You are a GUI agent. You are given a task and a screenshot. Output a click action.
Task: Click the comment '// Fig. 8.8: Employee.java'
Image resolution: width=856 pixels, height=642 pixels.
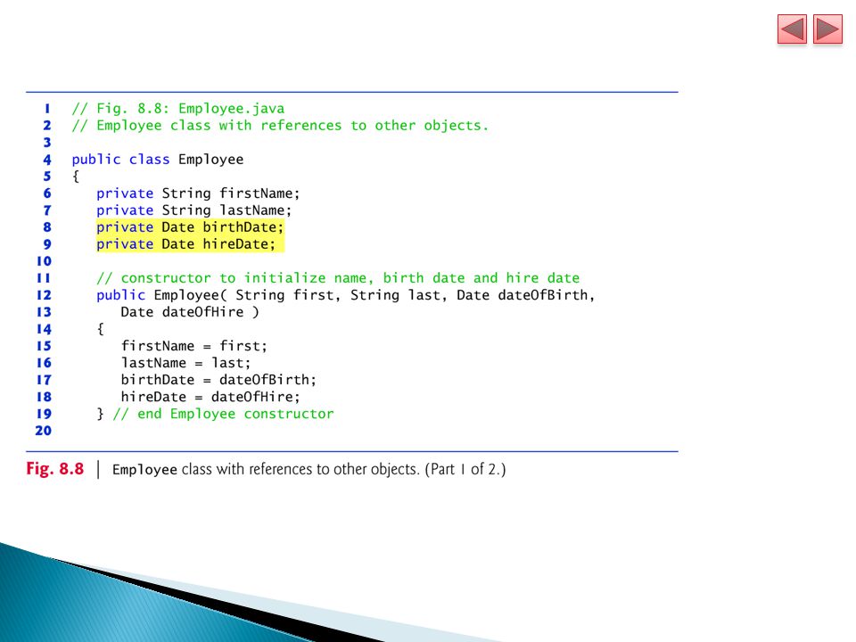(178, 108)
